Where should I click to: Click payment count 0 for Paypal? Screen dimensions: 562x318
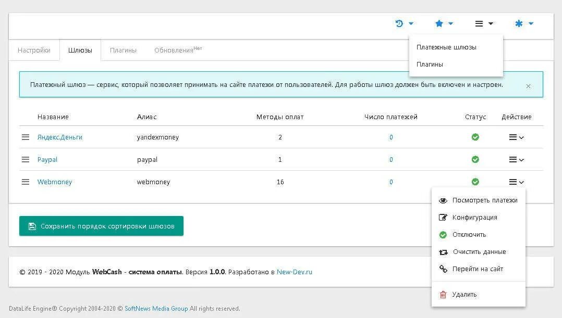point(391,160)
